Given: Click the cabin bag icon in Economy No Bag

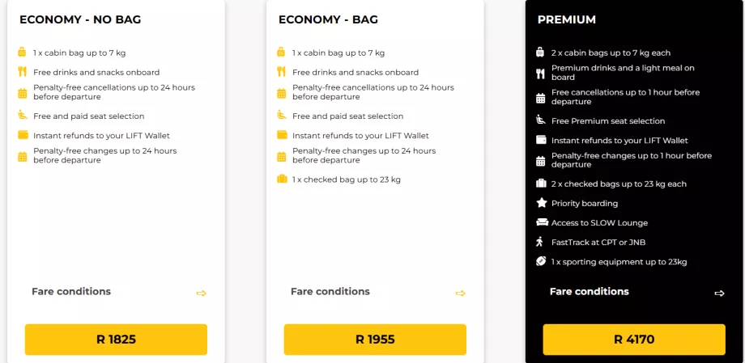Looking at the screenshot, I should pyautogui.click(x=23, y=53).
